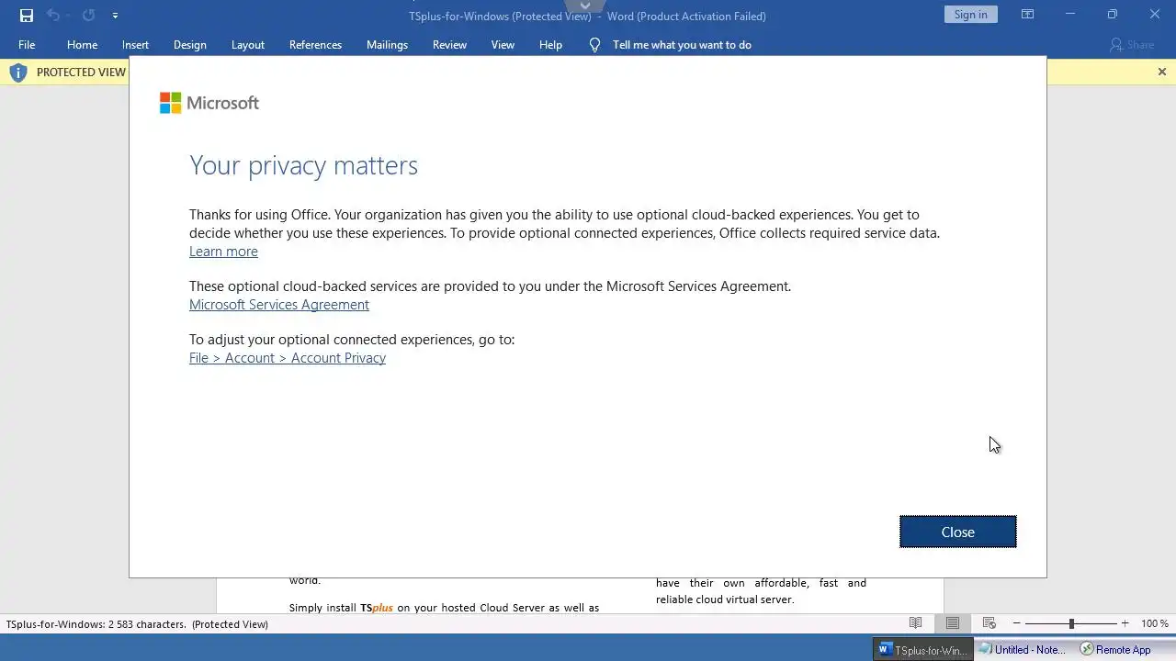Switch to the Home ribbon tab
This screenshot has height=661, width=1176.
point(82,44)
